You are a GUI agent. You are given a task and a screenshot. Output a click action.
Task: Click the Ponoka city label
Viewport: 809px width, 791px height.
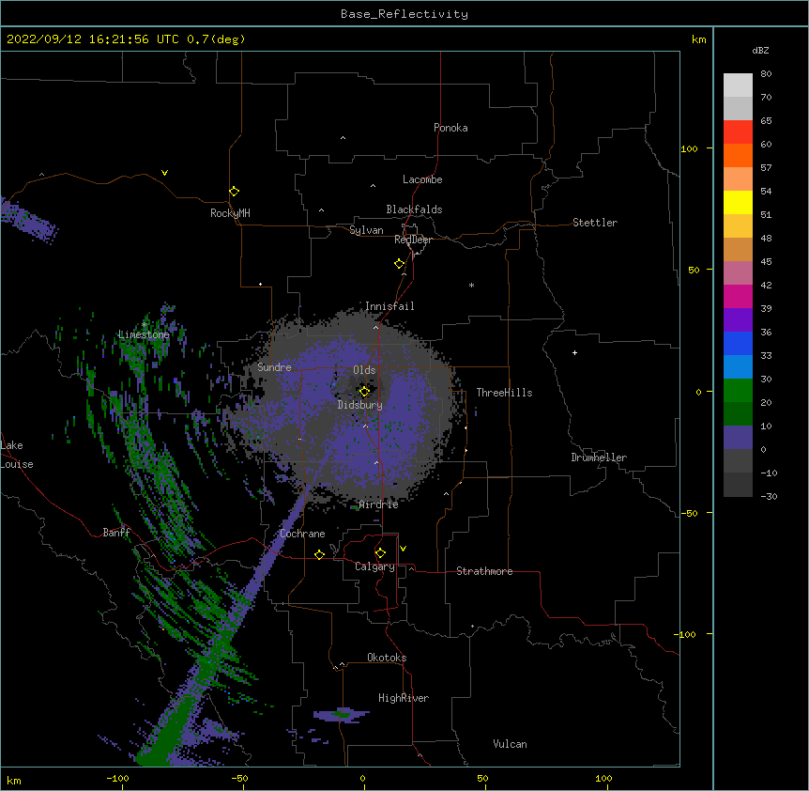[x=450, y=128]
